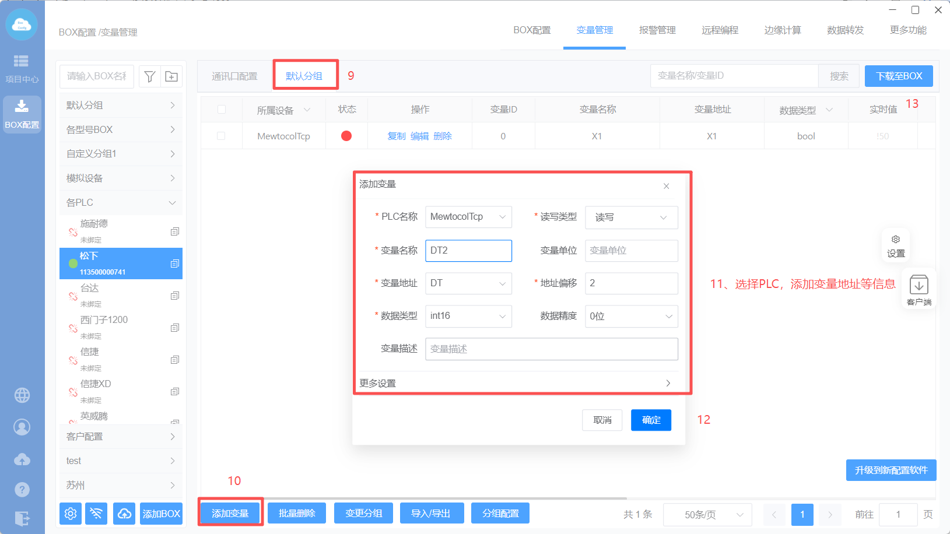Check the MewtocolTcp row checkbox
950x534 pixels.
coord(221,136)
